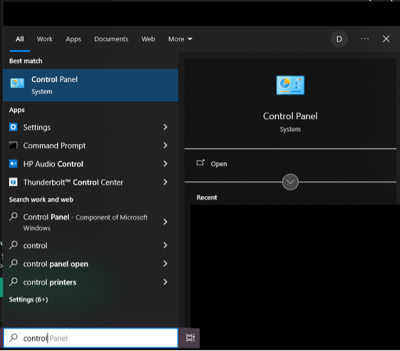Switch to the Web search tab
This screenshot has width=400, height=351.
click(148, 39)
